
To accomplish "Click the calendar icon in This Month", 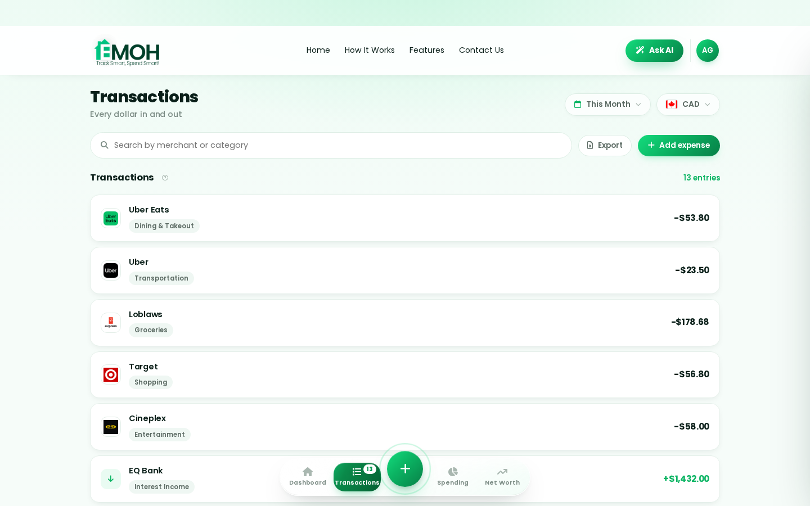I will 578,104.
